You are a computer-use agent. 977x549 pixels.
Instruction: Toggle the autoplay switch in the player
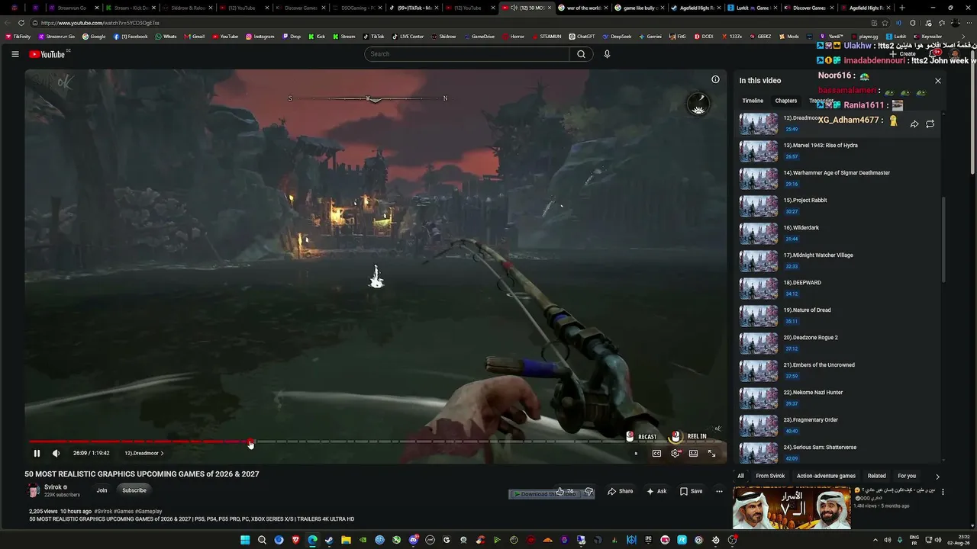636,453
